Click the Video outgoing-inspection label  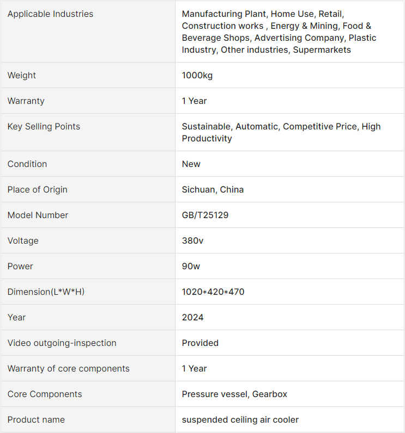[62, 343]
